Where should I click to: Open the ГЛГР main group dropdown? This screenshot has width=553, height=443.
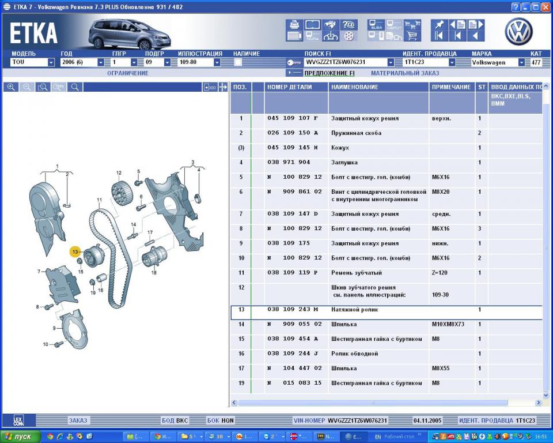pyautogui.click(x=134, y=62)
